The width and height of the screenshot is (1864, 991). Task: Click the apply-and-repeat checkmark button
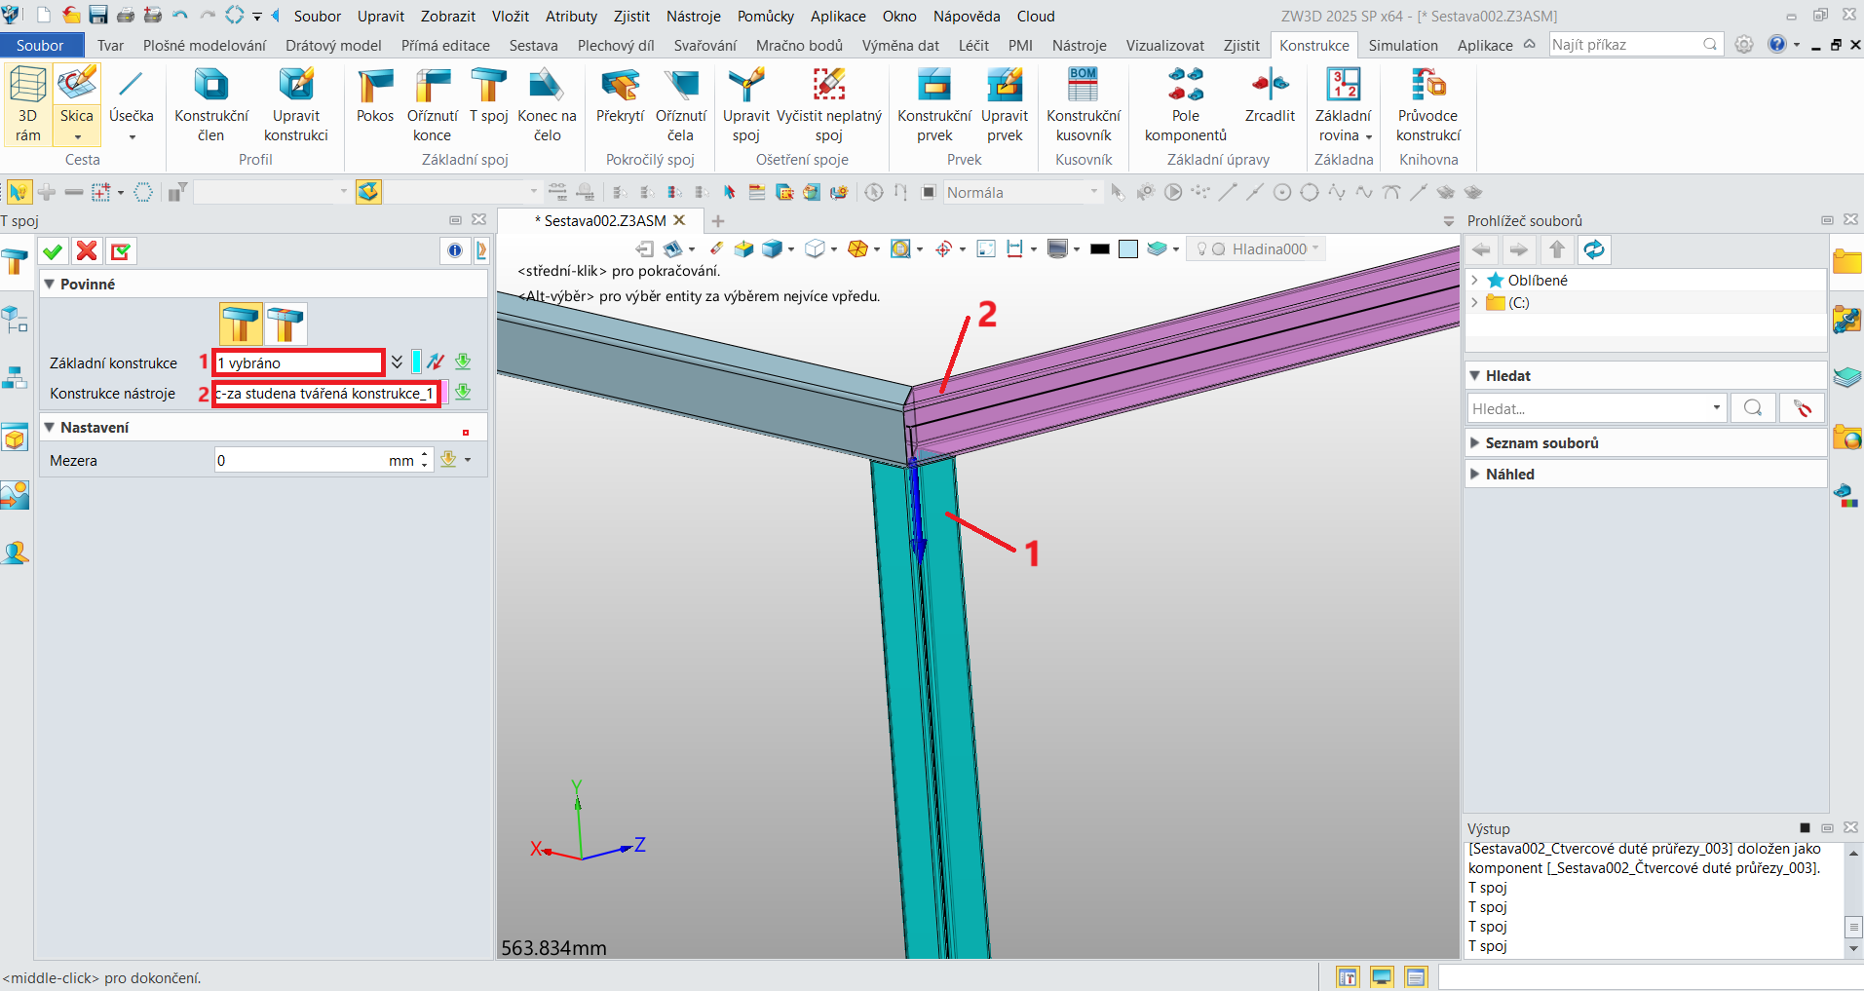[x=121, y=251]
